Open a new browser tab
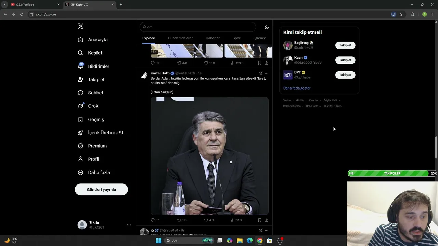Screen dimensions: 438x246 [121, 5]
